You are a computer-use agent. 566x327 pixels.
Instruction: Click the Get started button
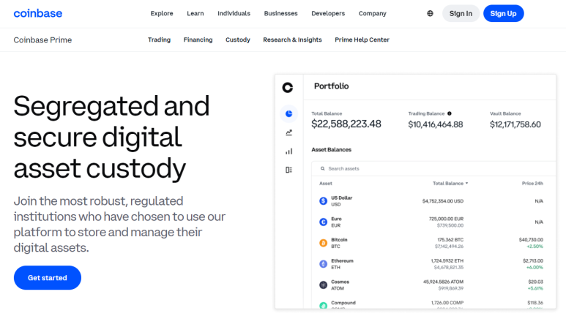tap(48, 277)
